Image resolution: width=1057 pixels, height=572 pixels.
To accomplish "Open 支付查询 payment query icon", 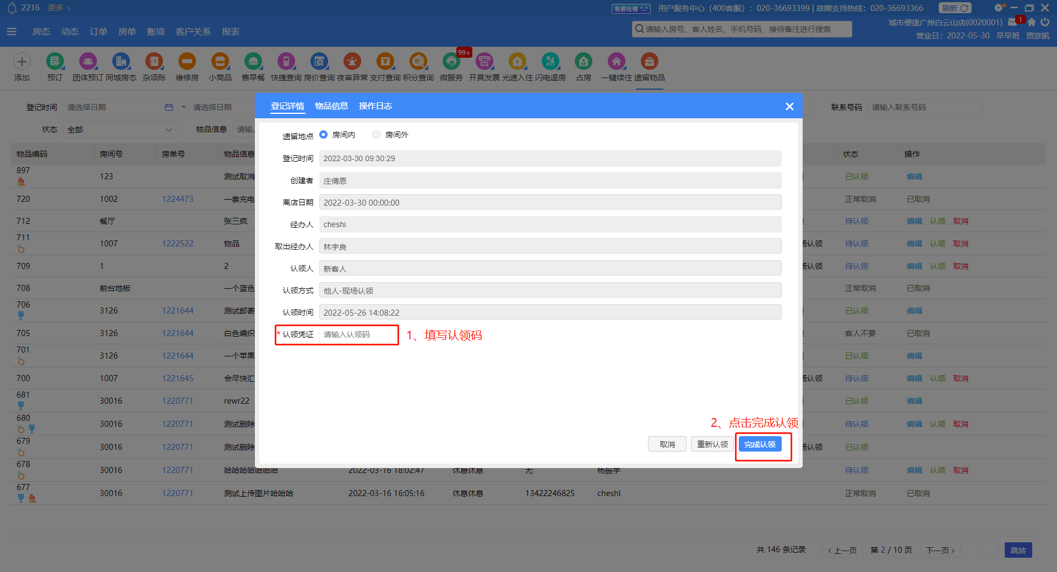I will pos(385,62).
